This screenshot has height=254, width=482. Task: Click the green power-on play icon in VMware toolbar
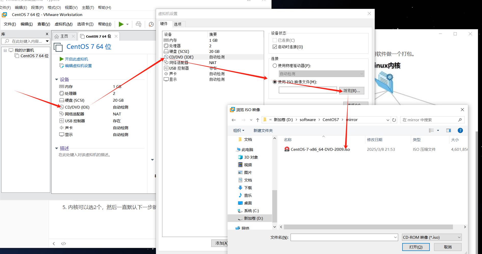(121, 24)
